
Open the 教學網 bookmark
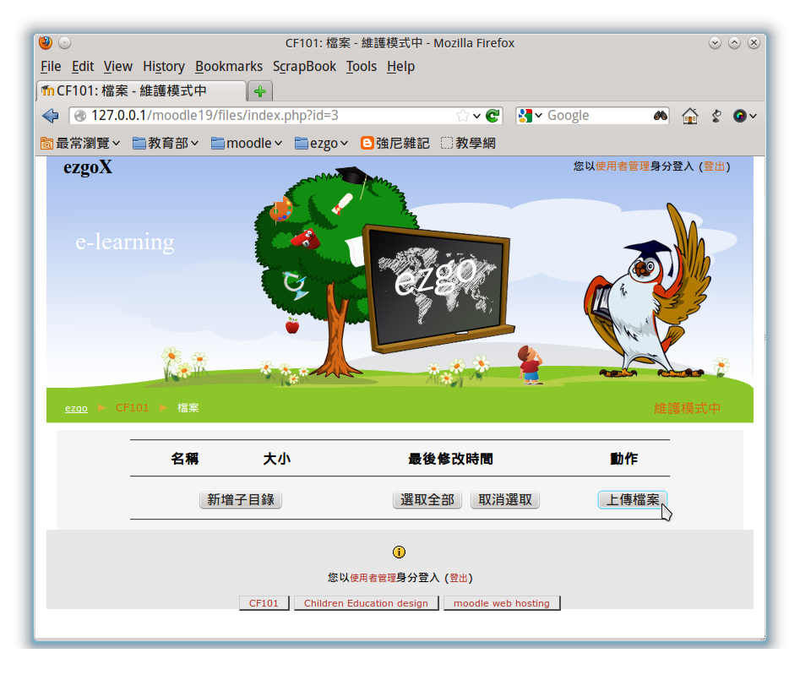click(x=468, y=144)
